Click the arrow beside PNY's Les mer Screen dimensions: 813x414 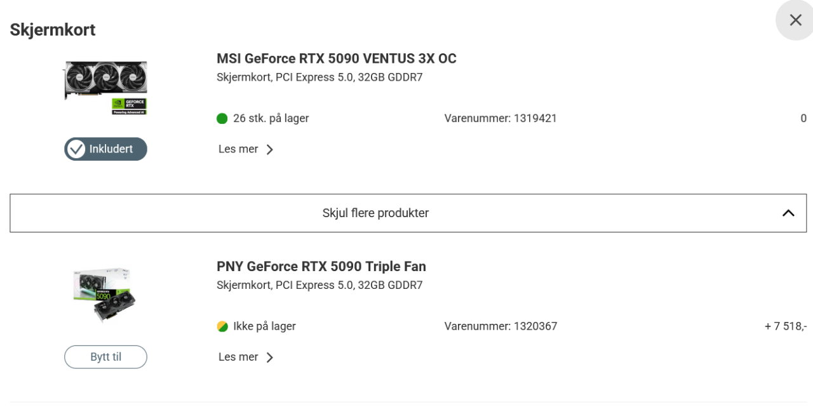point(270,357)
